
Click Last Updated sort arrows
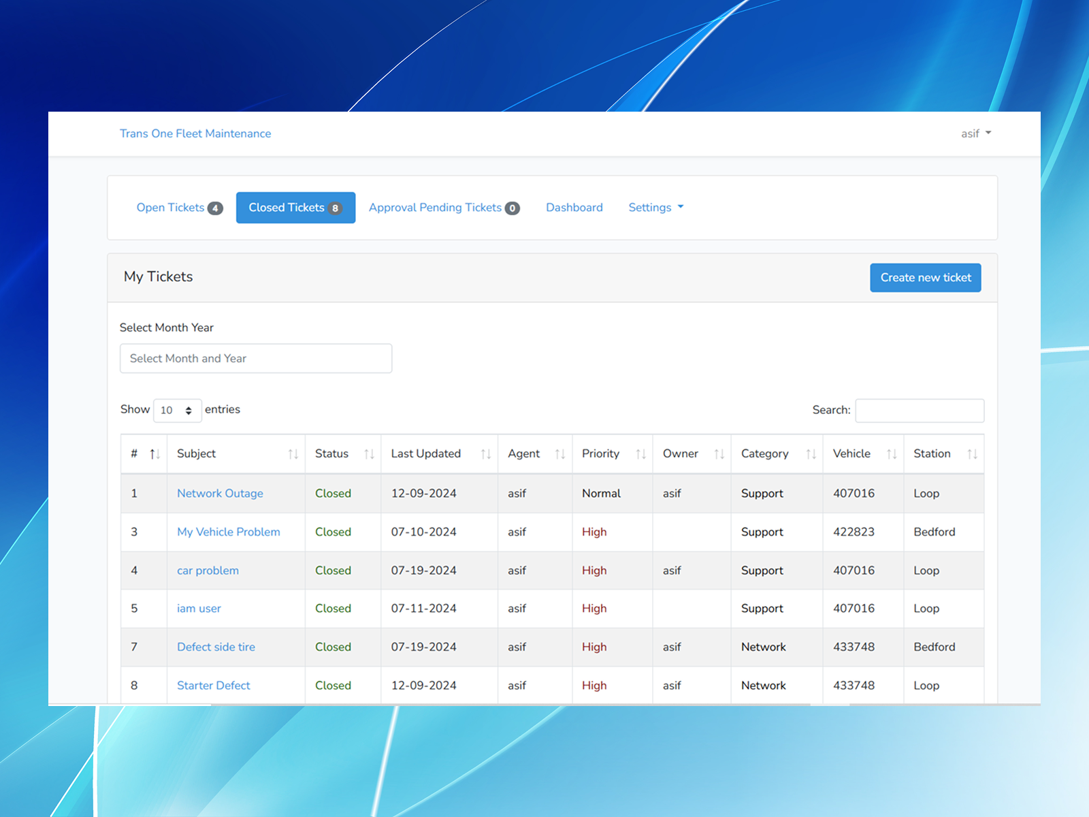[x=486, y=454]
